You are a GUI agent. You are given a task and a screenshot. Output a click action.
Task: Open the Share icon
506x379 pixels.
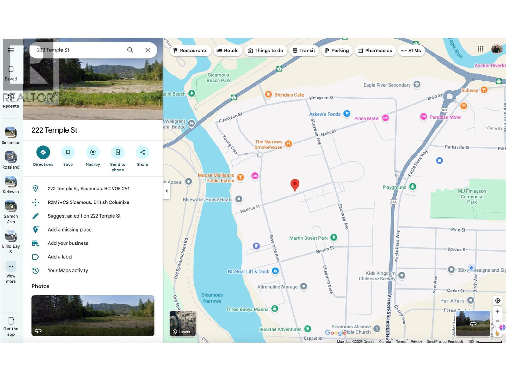point(142,153)
